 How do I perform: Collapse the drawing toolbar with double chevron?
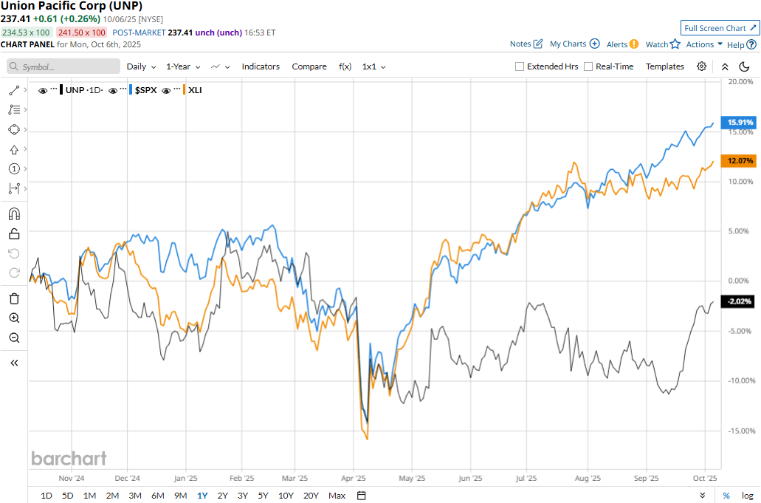pyautogui.click(x=14, y=363)
